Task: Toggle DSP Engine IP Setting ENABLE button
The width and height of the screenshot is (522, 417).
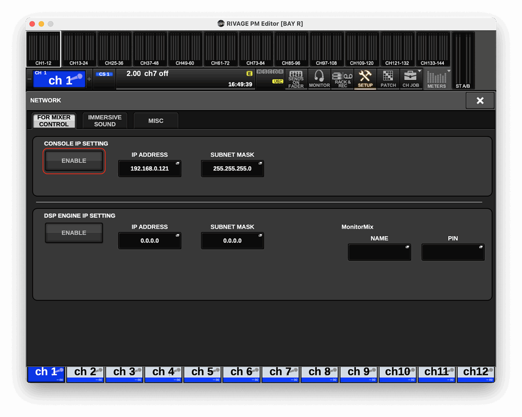Action: [74, 233]
